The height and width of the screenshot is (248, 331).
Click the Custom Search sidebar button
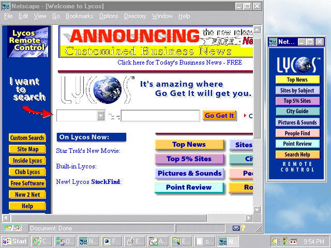tap(27, 138)
